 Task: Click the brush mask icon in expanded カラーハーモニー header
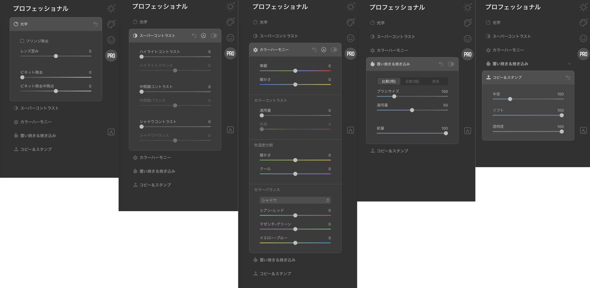(x=324, y=50)
